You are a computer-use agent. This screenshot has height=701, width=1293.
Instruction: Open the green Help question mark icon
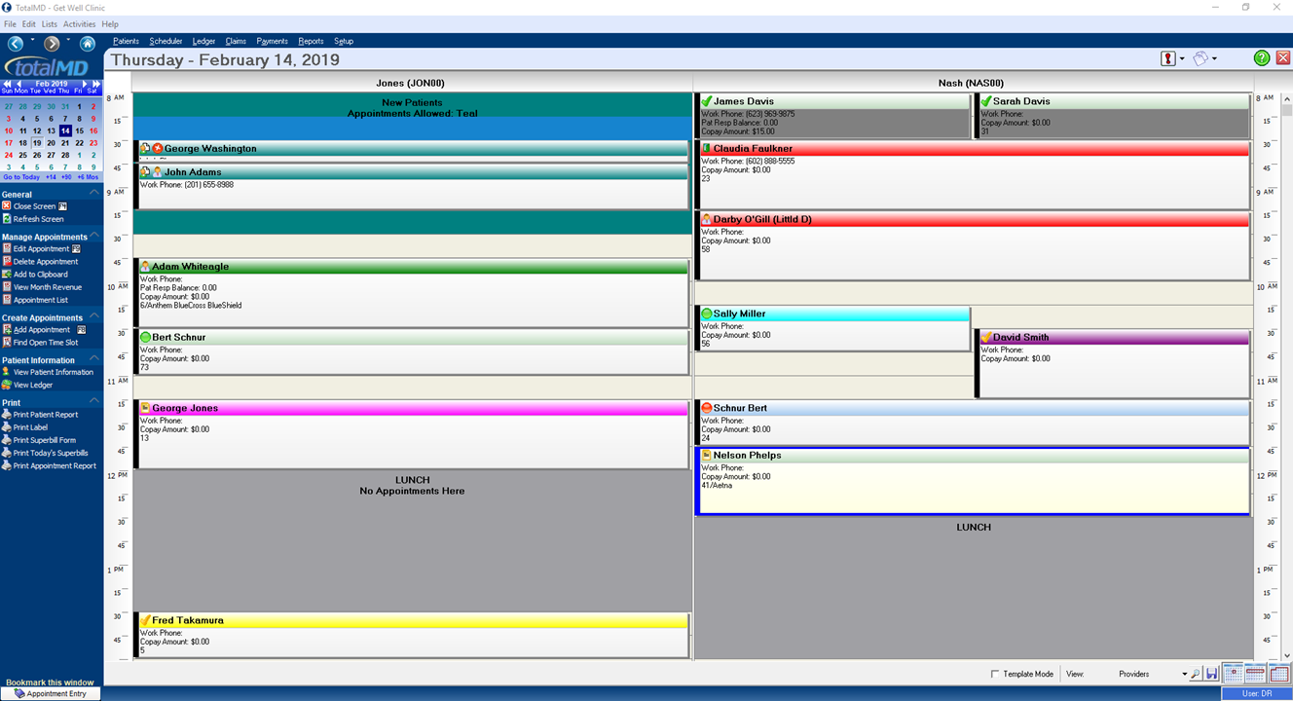click(x=1262, y=58)
